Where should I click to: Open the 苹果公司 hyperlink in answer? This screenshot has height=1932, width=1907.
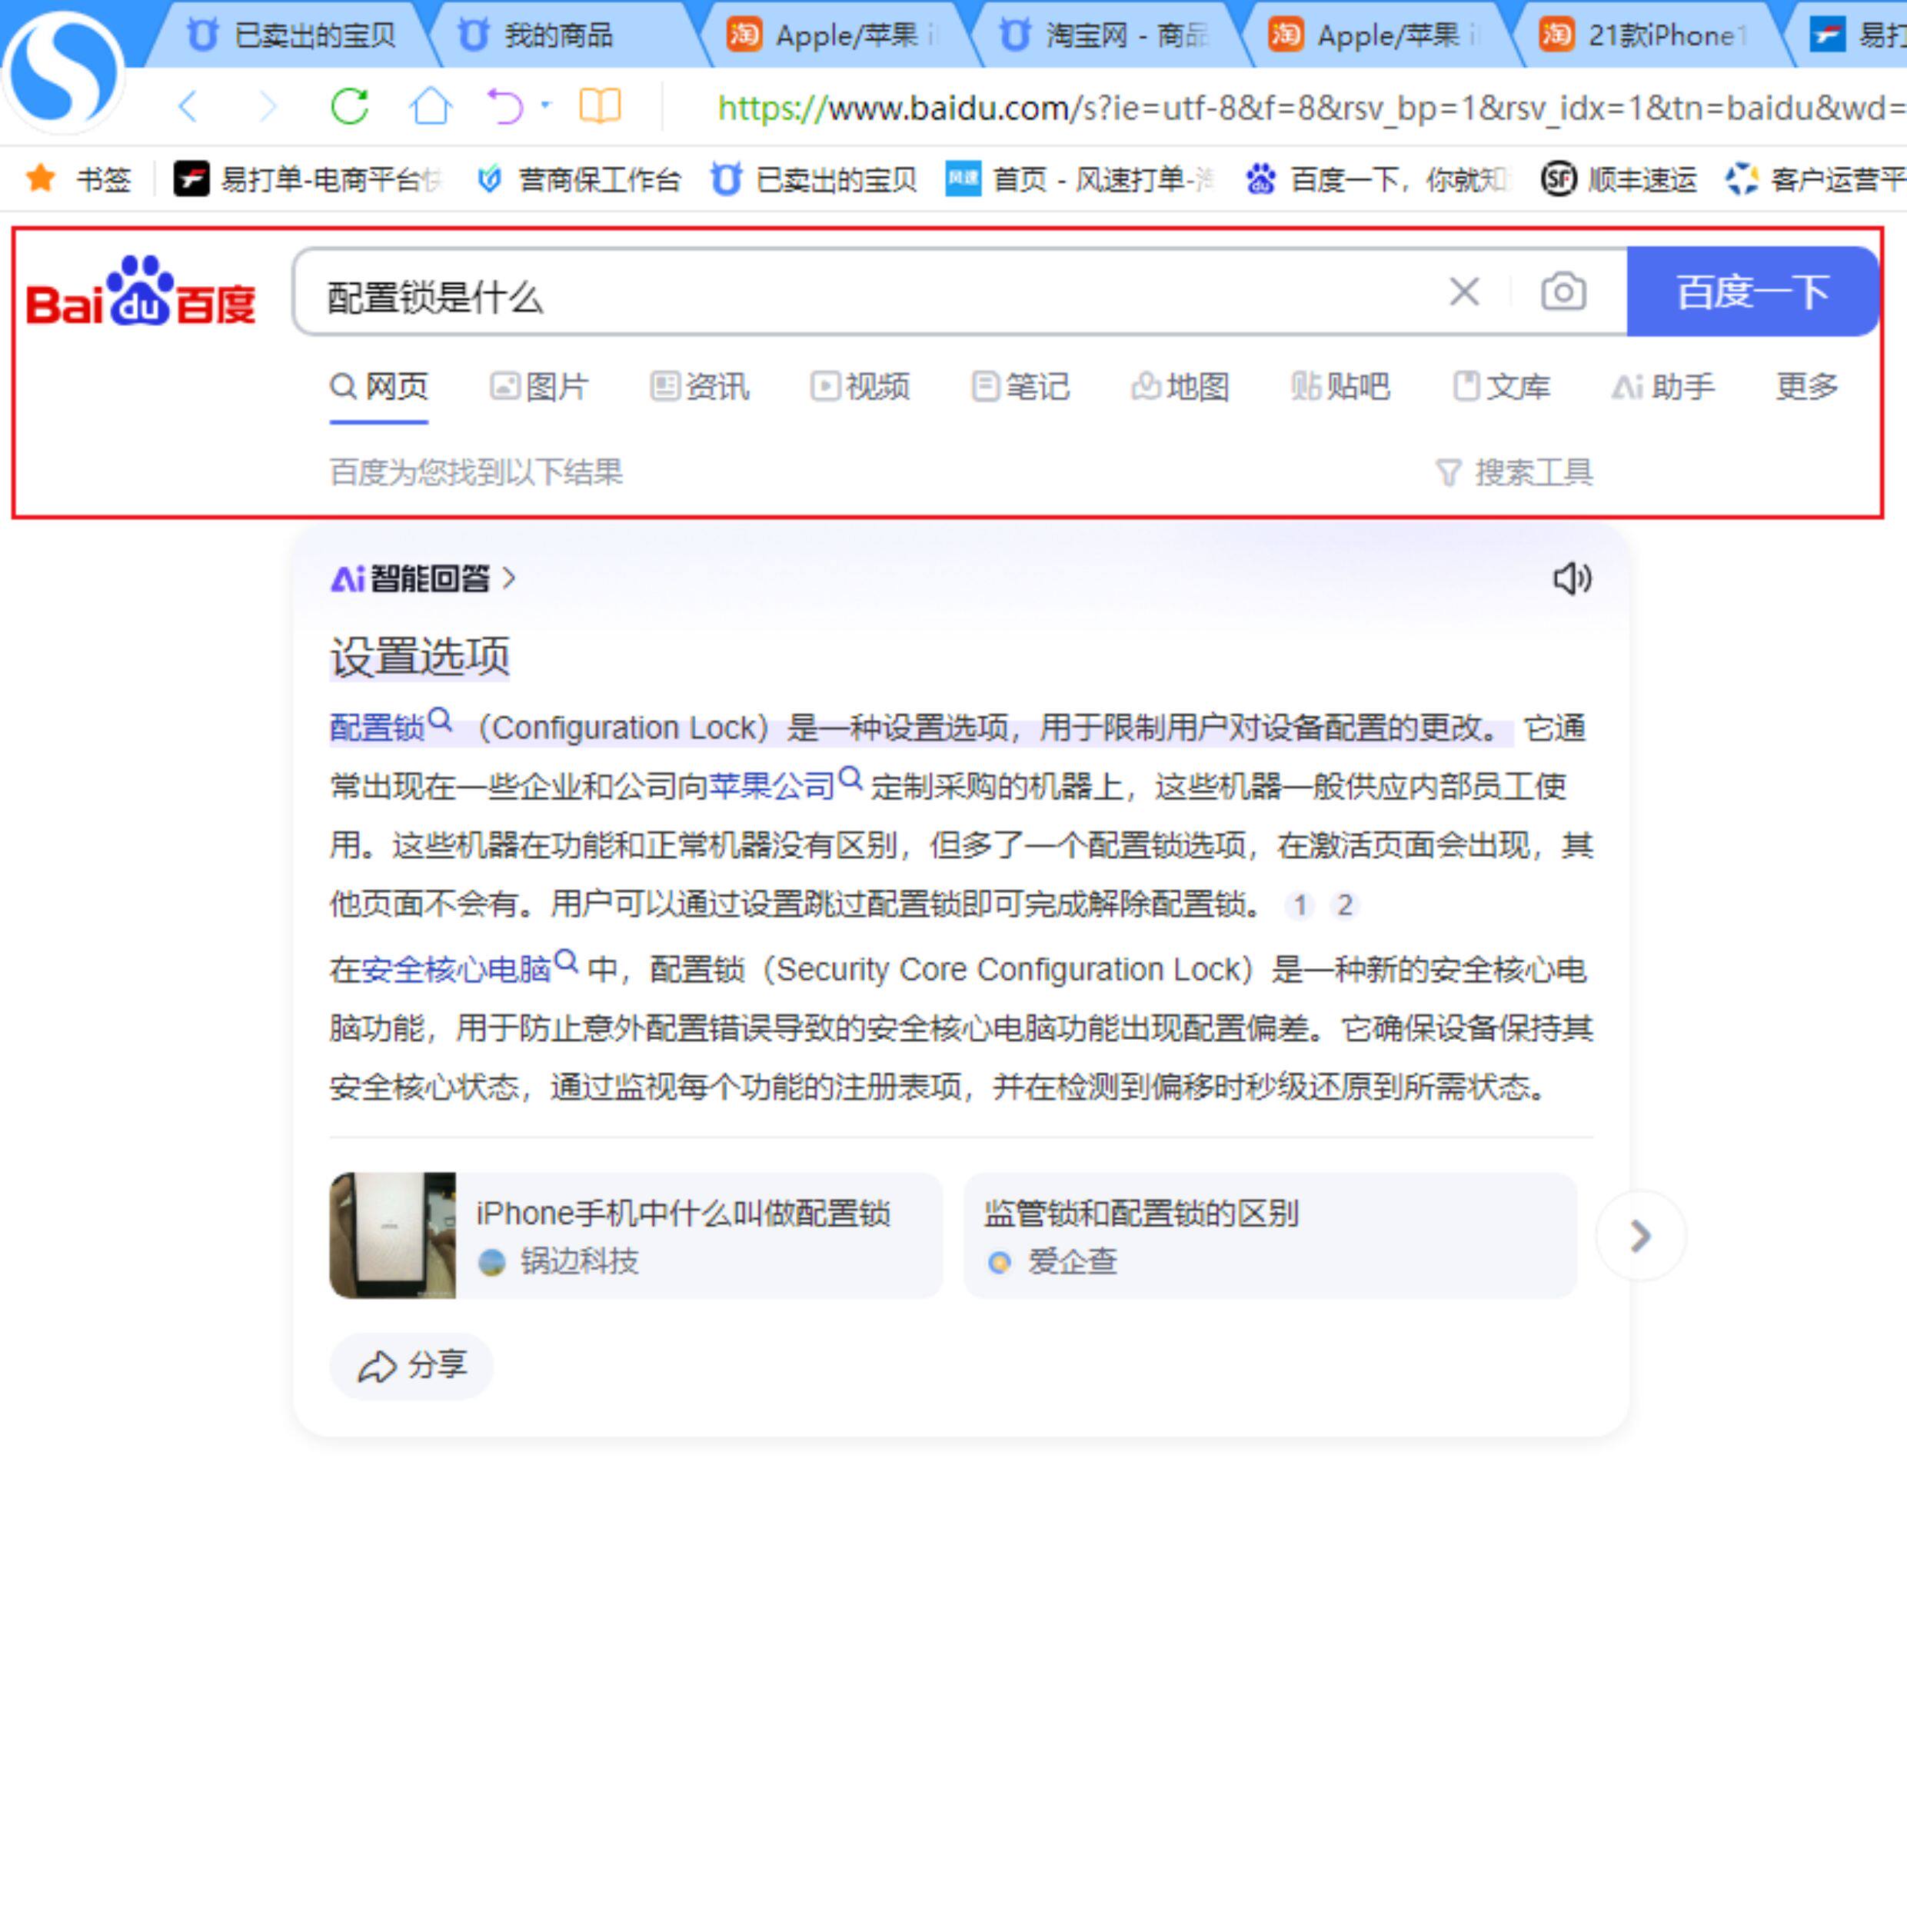tap(771, 786)
